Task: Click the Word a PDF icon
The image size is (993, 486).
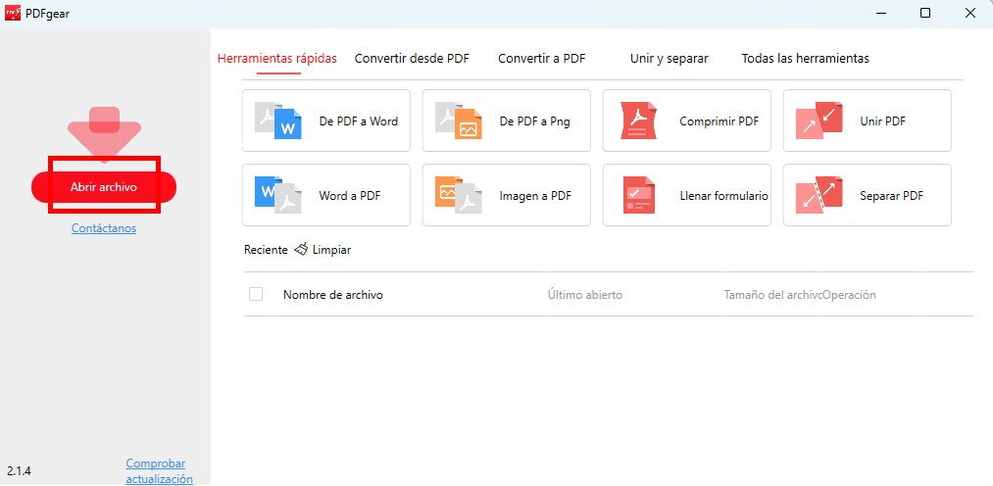Action: (278, 196)
